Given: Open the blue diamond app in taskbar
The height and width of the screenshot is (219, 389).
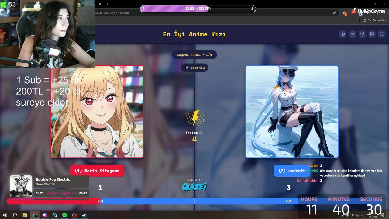Looking at the screenshot, I should click(x=55, y=215).
